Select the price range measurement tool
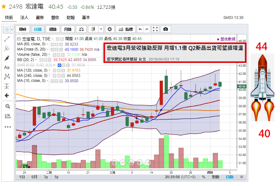This screenshot has height=186, width=280. (7, 86)
